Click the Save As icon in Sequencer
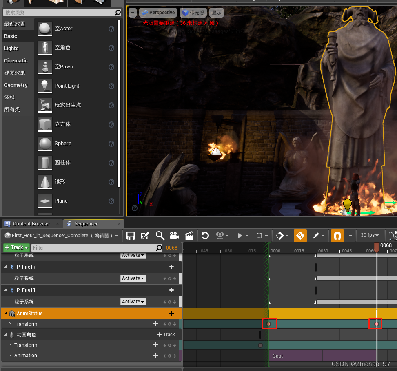Viewport: 397px width, 371px height. pos(145,236)
